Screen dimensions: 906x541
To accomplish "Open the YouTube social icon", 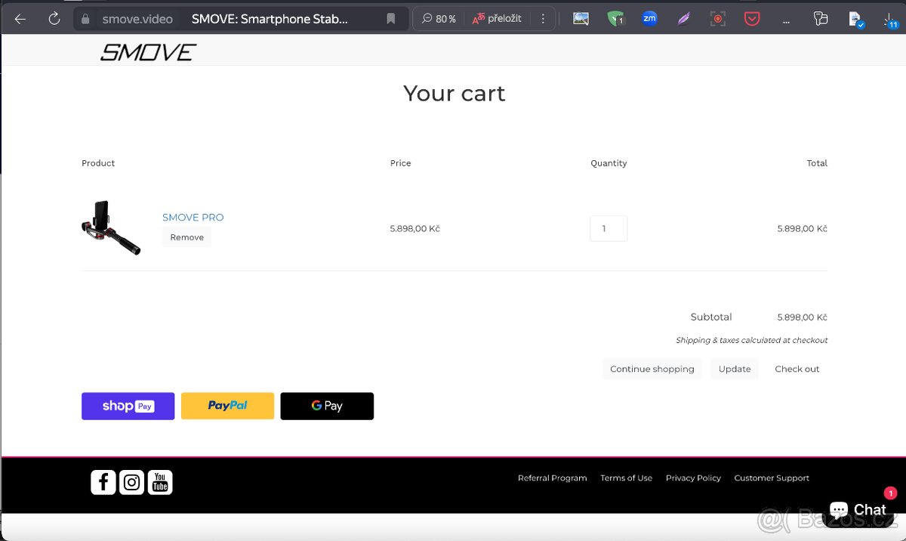I will (x=160, y=482).
